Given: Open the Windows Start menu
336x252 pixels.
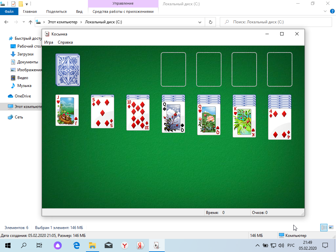Looking at the screenshot, I should (x=8, y=245).
